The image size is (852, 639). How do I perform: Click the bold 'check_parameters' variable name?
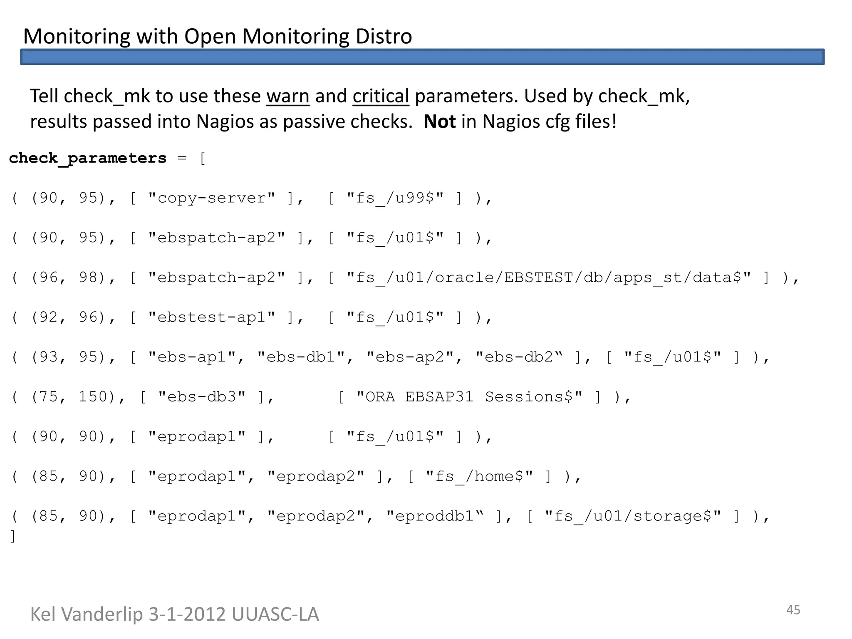pyautogui.click(x=87, y=158)
